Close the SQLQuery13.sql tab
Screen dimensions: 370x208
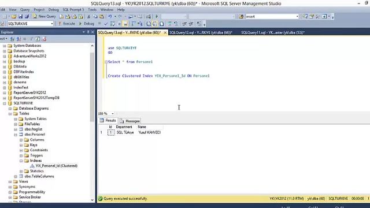click(x=165, y=32)
